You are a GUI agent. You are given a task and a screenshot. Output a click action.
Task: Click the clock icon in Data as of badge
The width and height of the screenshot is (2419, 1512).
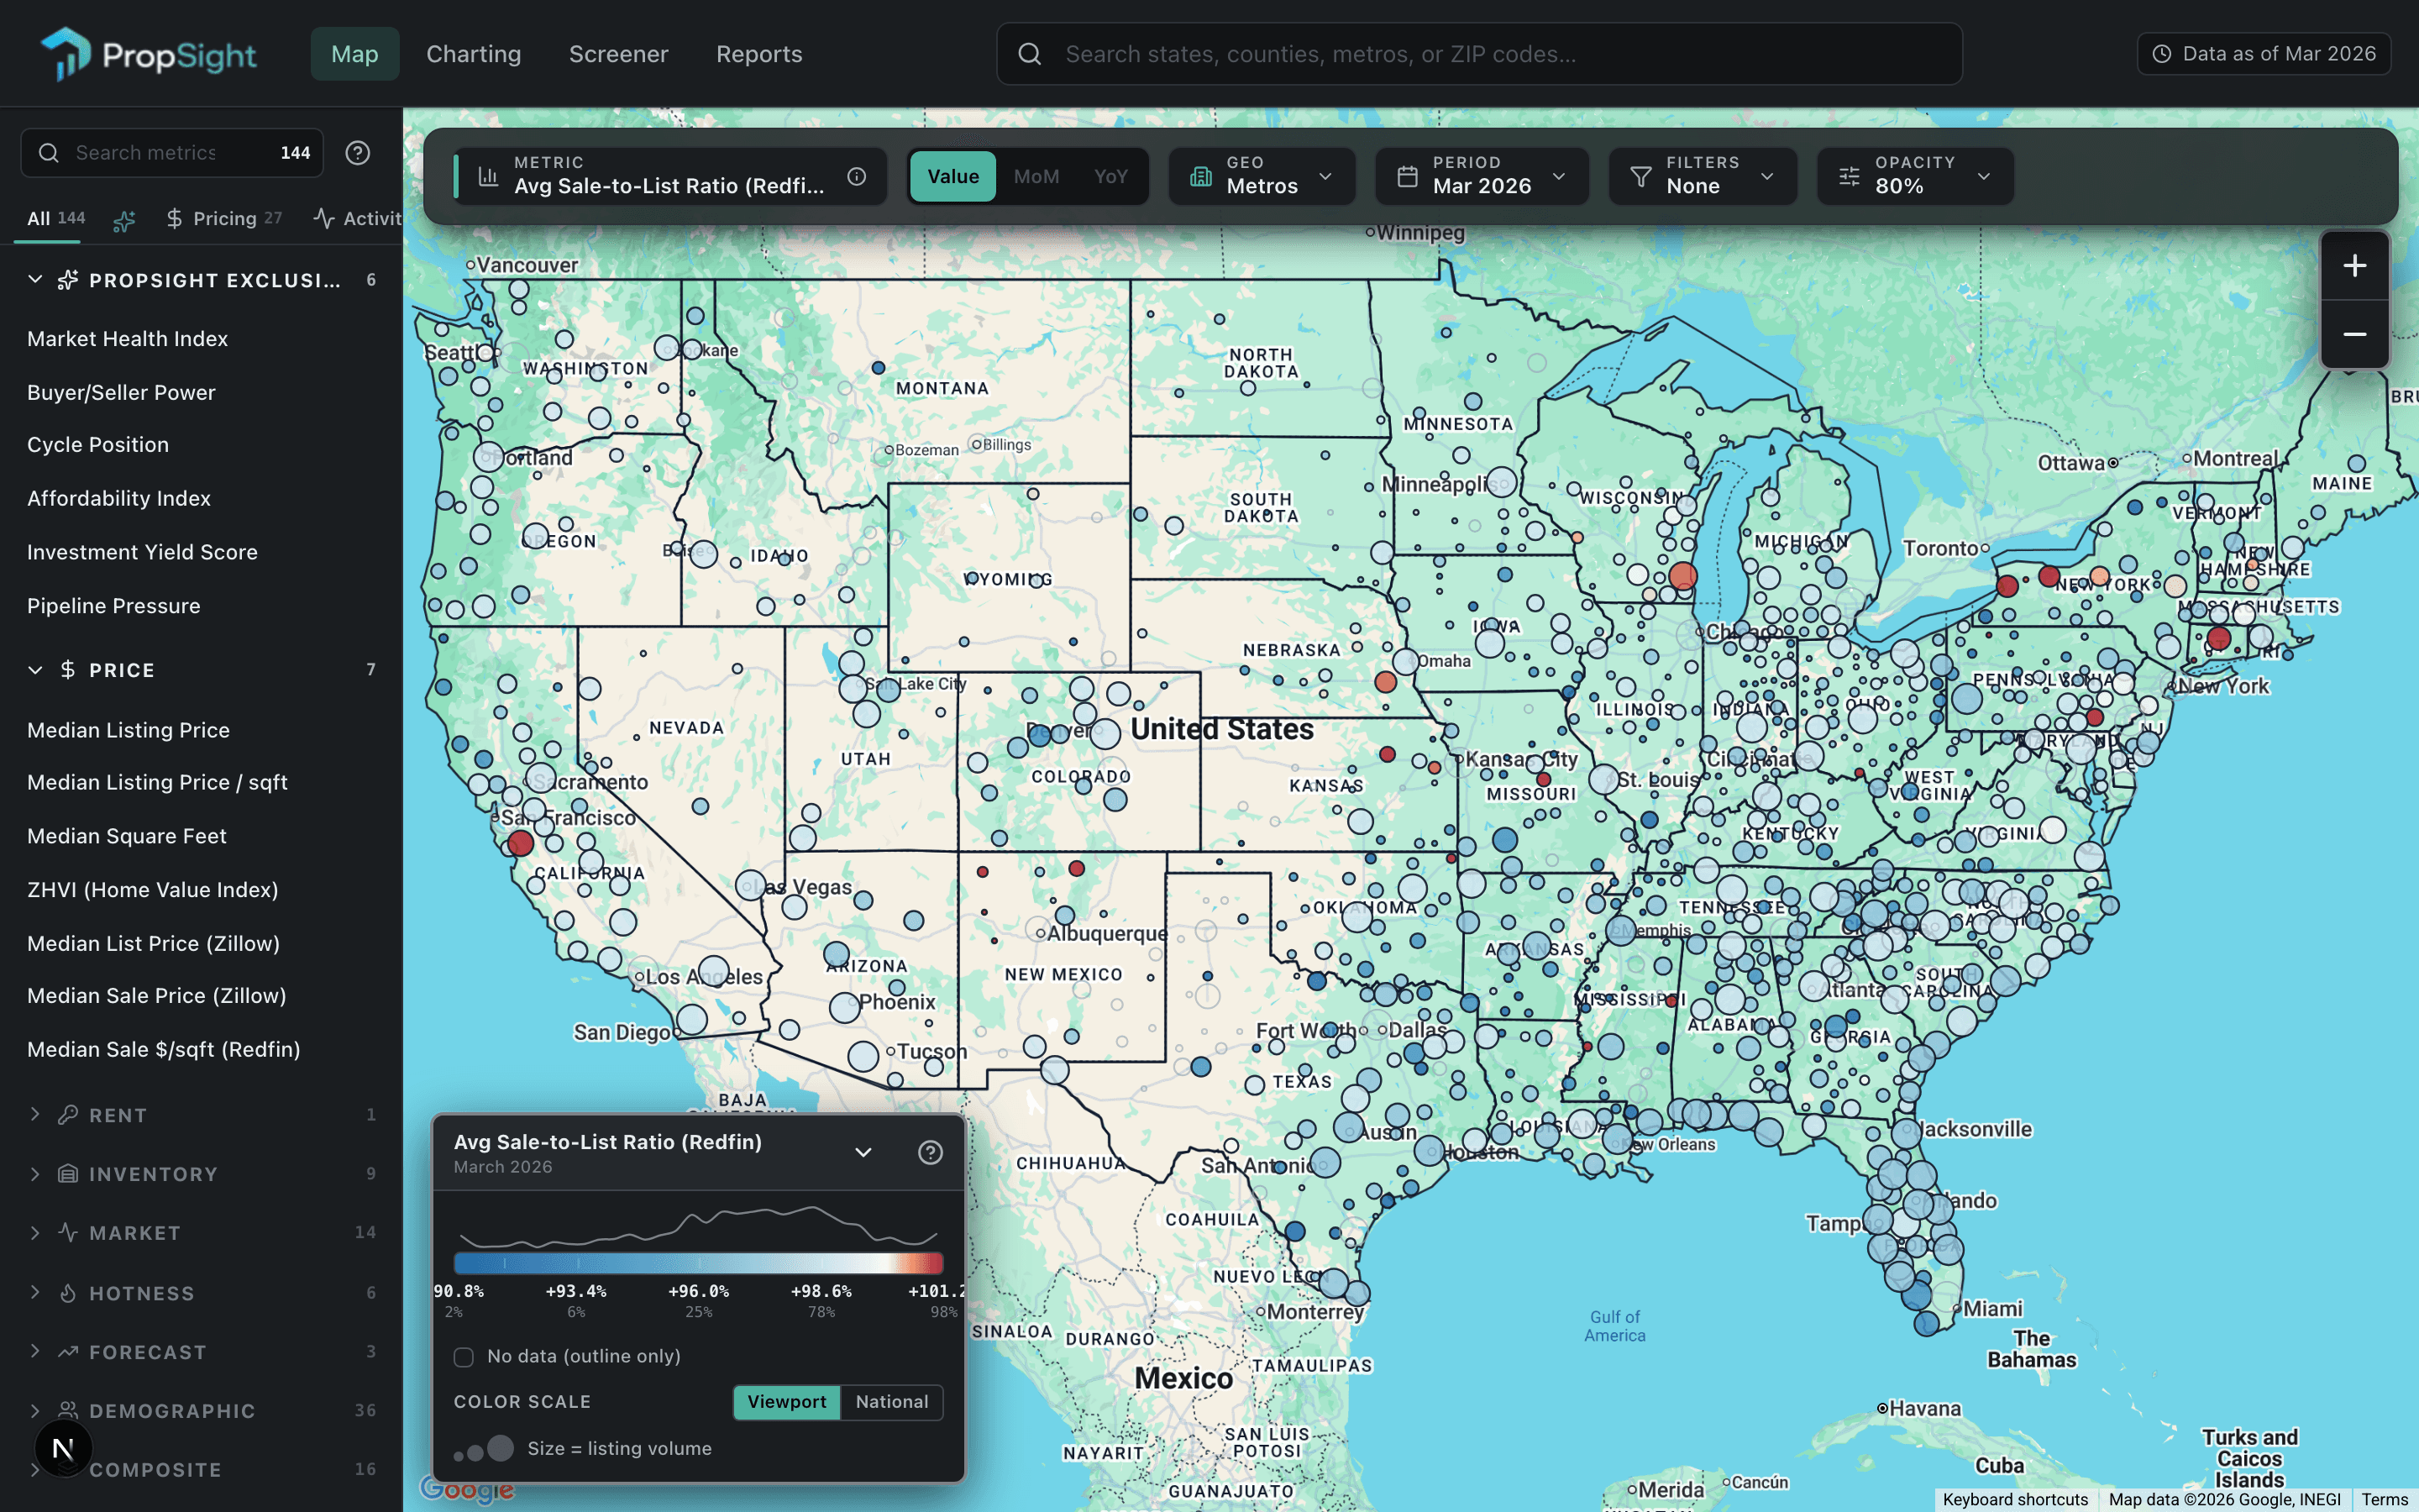[2161, 54]
